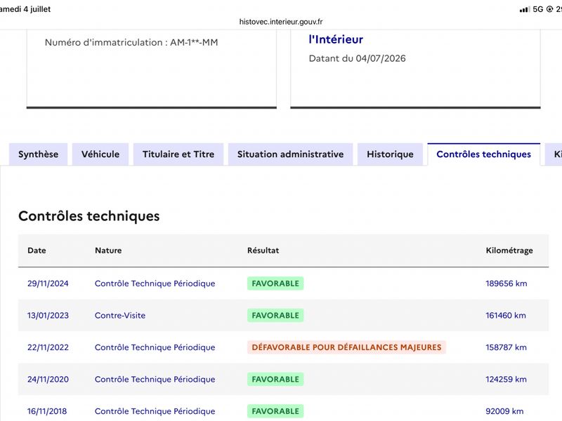
Task: Click Contrôle Technique Périodique on the 24/11/2020 row
Action: 155,379
